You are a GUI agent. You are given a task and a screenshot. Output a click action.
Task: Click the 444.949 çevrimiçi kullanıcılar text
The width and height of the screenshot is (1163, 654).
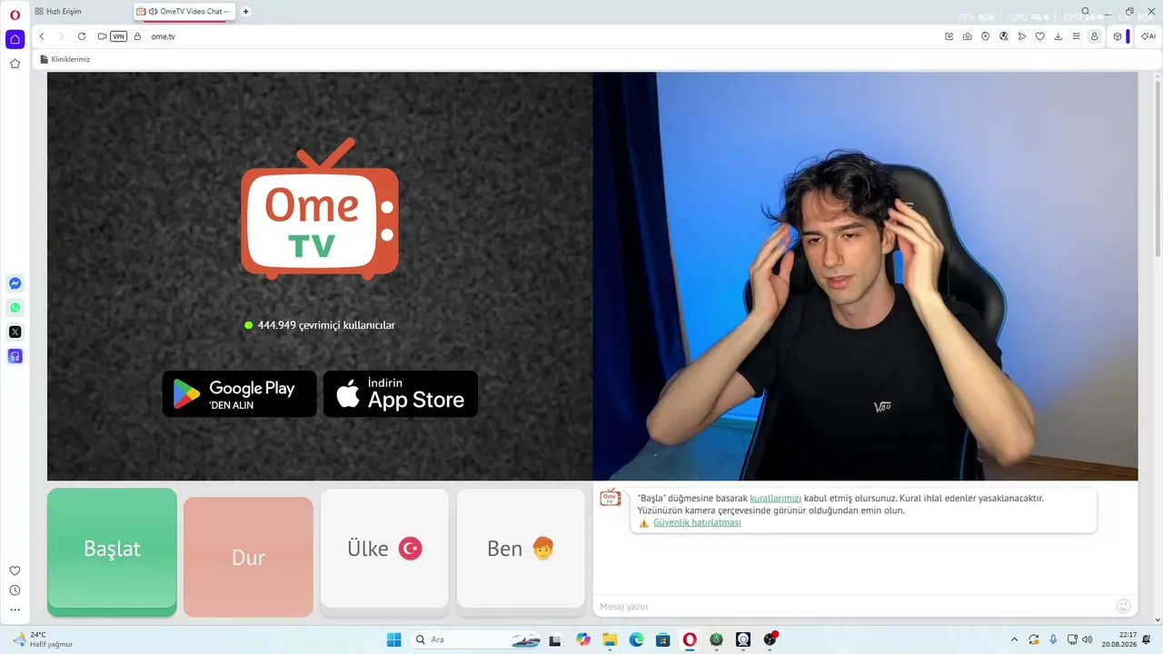point(326,325)
